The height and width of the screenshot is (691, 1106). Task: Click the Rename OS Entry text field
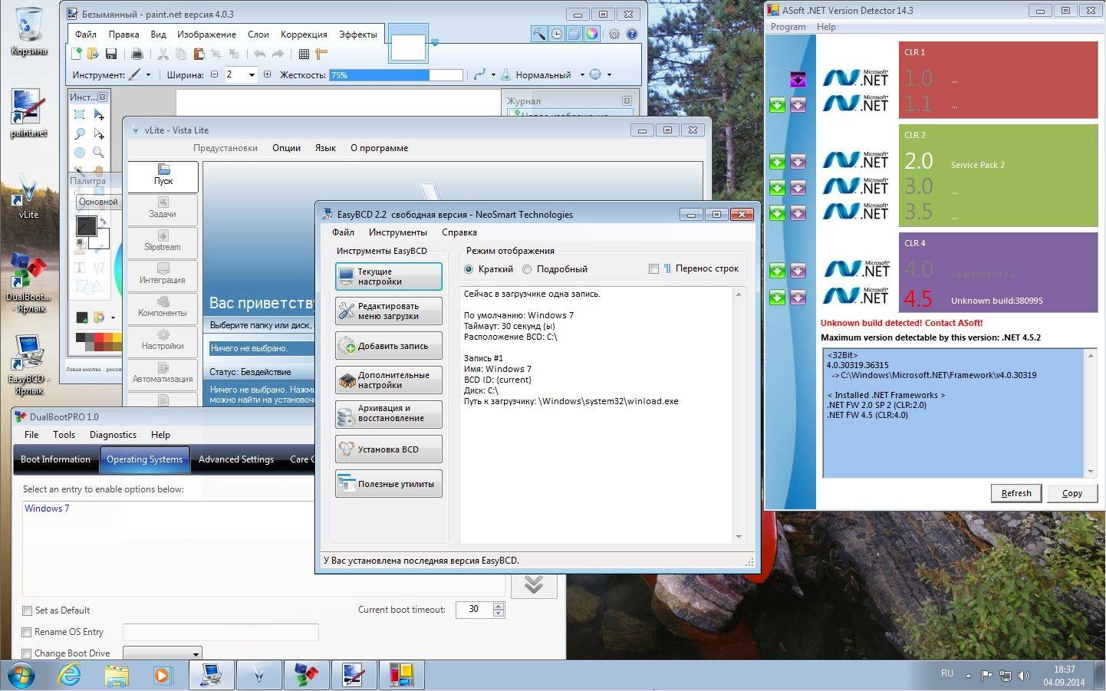tap(220, 632)
